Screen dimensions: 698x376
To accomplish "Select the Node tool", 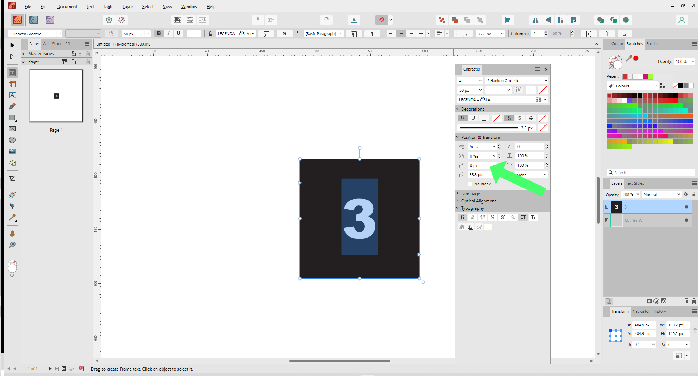I will point(12,56).
